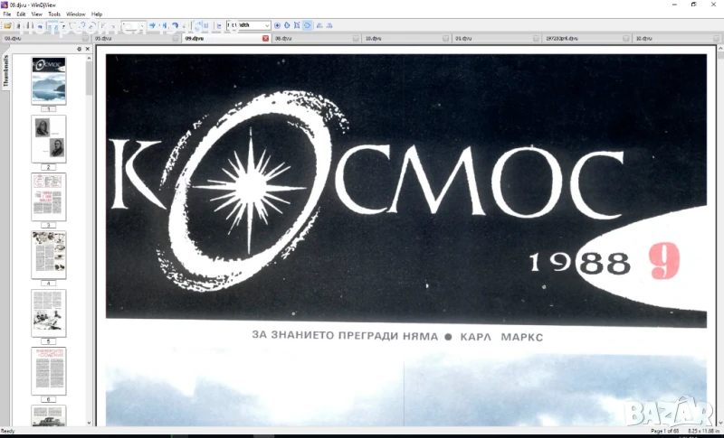Jump to last page with toolbar icon

pyautogui.click(x=164, y=25)
